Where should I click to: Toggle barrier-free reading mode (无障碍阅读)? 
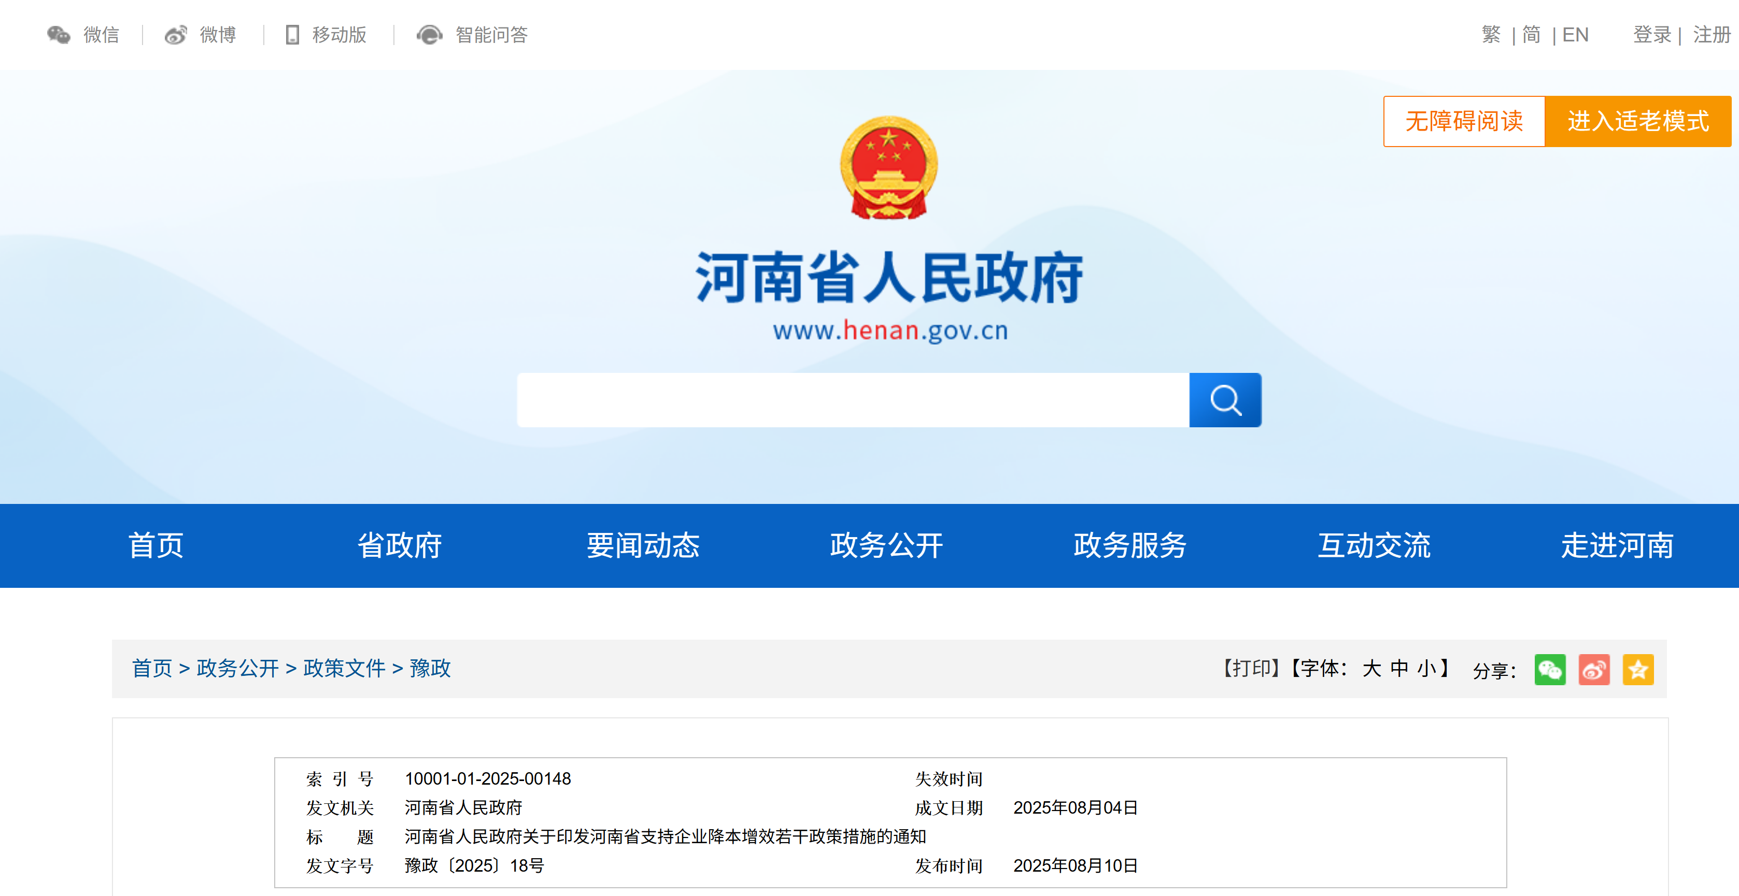[1464, 121]
